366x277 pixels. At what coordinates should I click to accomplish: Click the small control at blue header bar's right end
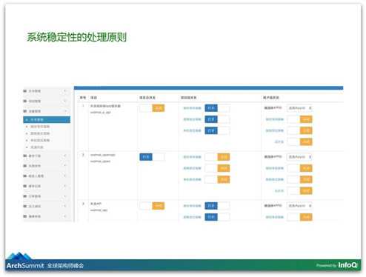[x=342, y=88]
